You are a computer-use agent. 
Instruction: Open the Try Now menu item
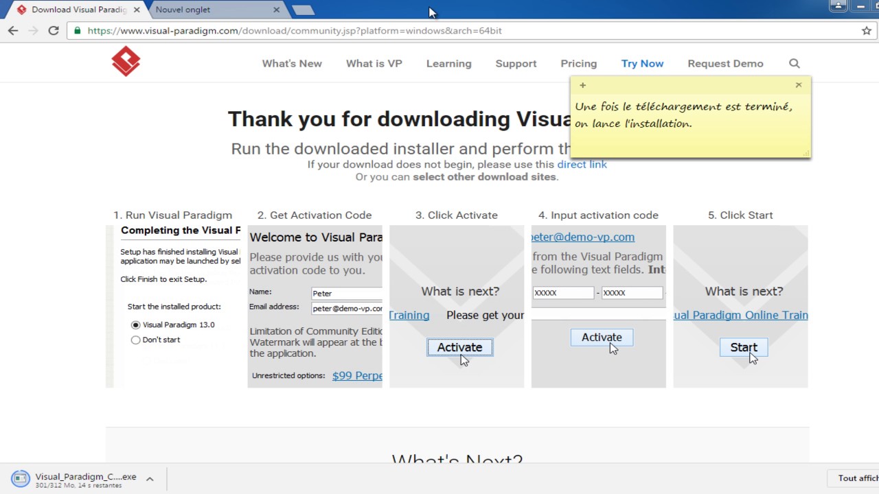coord(642,63)
